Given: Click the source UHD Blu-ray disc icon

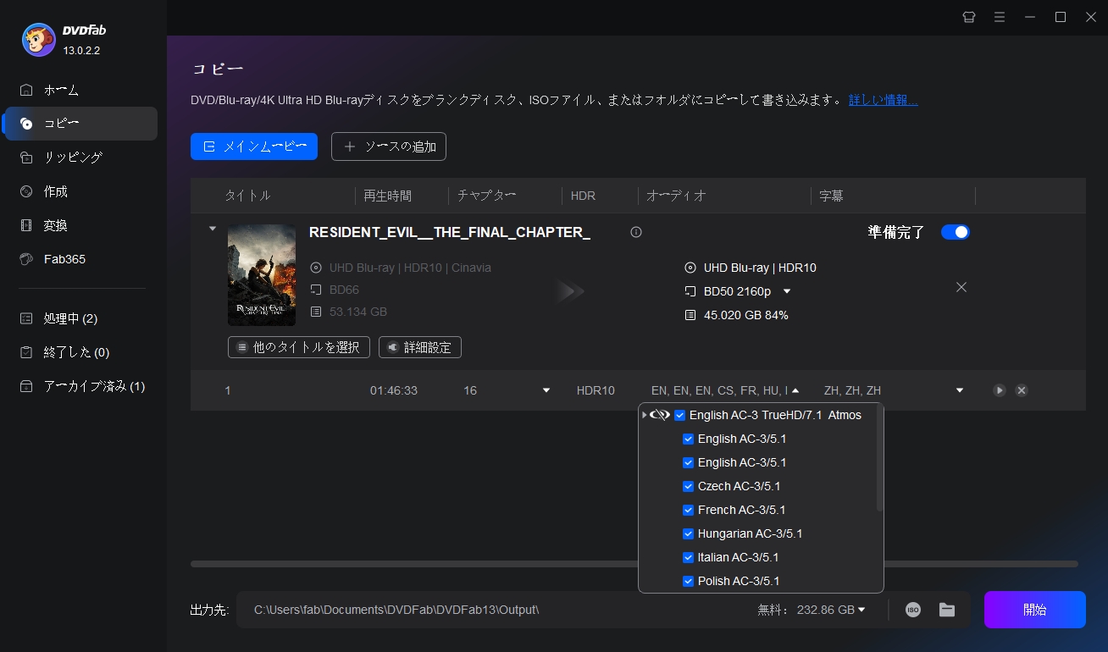Looking at the screenshot, I should pyautogui.click(x=316, y=268).
